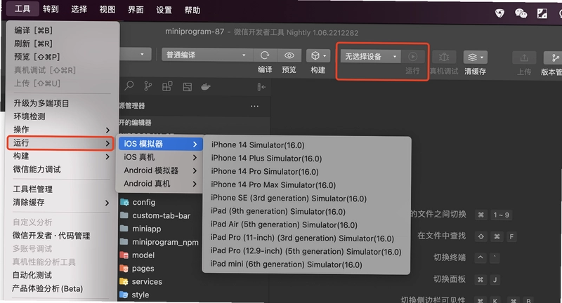
Task: Expand the Android 模拟器 submenu
Action: click(160, 170)
